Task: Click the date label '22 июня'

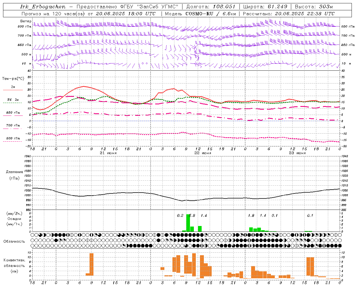Action: pyautogui.click(x=203, y=153)
